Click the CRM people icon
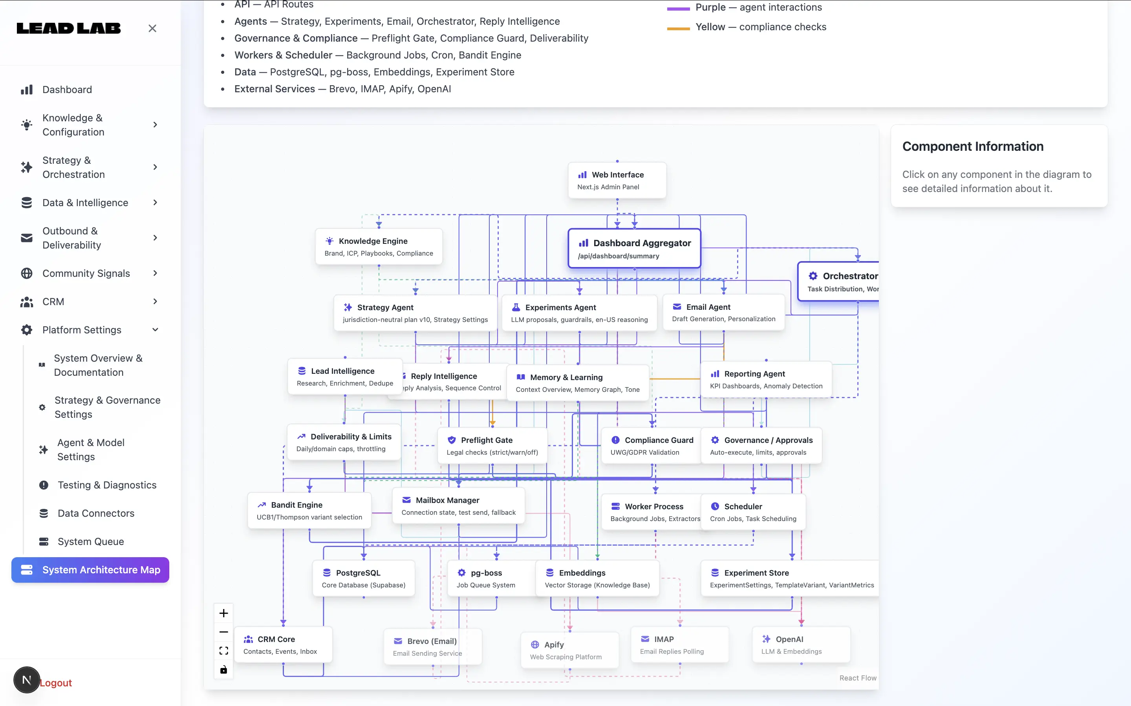Screen dimensions: 1131x706 click(x=27, y=302)
